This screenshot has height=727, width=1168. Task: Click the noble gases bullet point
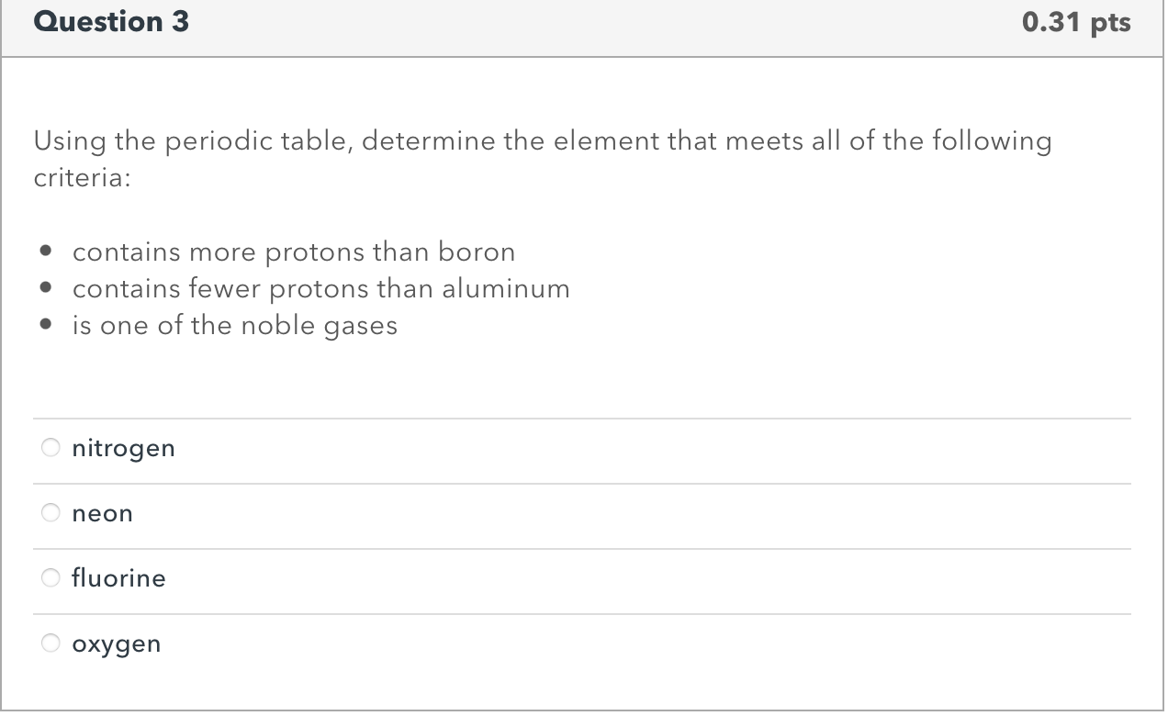click(x=235, y=325)
